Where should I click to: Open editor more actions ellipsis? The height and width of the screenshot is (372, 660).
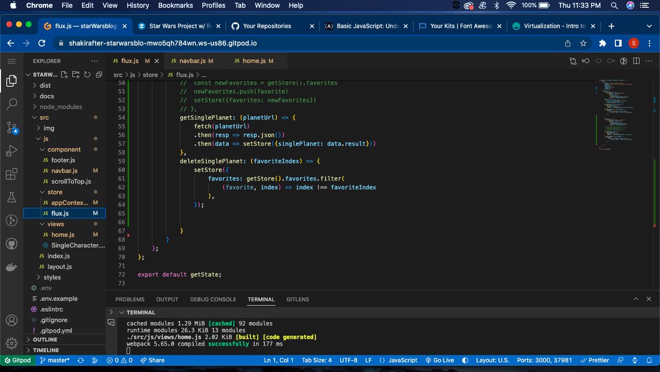(650, 61)
